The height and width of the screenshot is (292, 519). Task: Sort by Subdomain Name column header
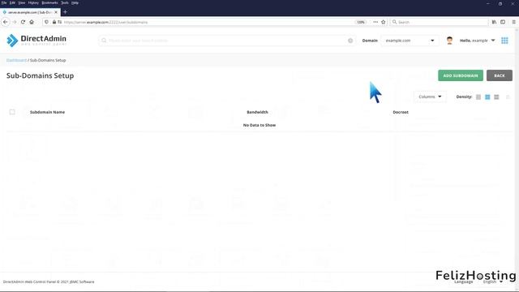47,112
